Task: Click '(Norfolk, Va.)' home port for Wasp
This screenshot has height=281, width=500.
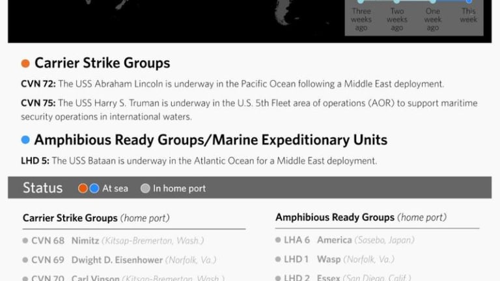Action: click(369, 260)
